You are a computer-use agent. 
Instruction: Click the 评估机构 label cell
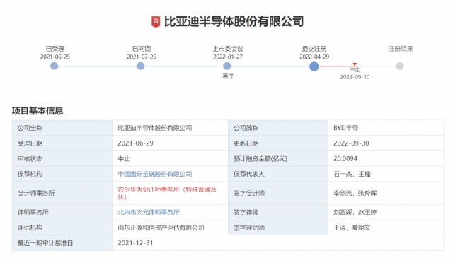62,227
